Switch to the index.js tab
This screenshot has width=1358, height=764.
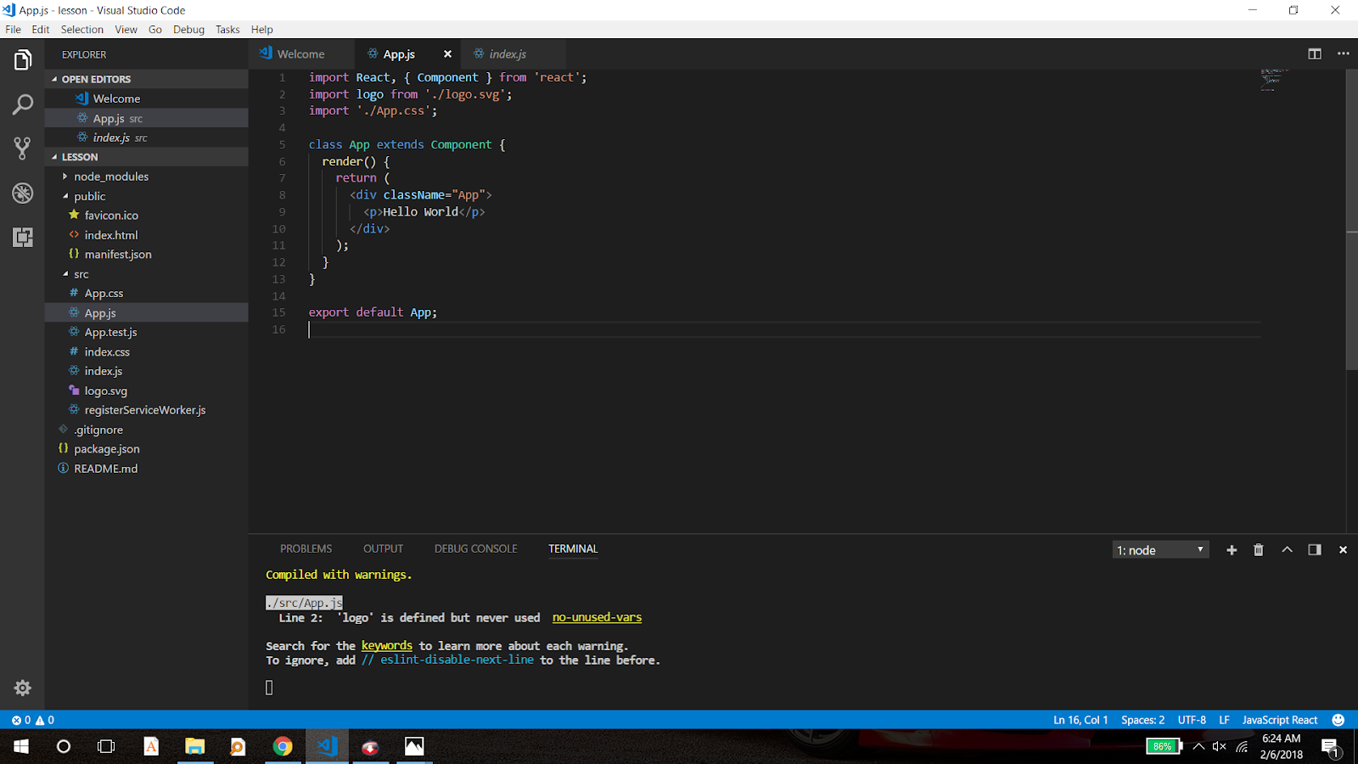tap(507, 53)
